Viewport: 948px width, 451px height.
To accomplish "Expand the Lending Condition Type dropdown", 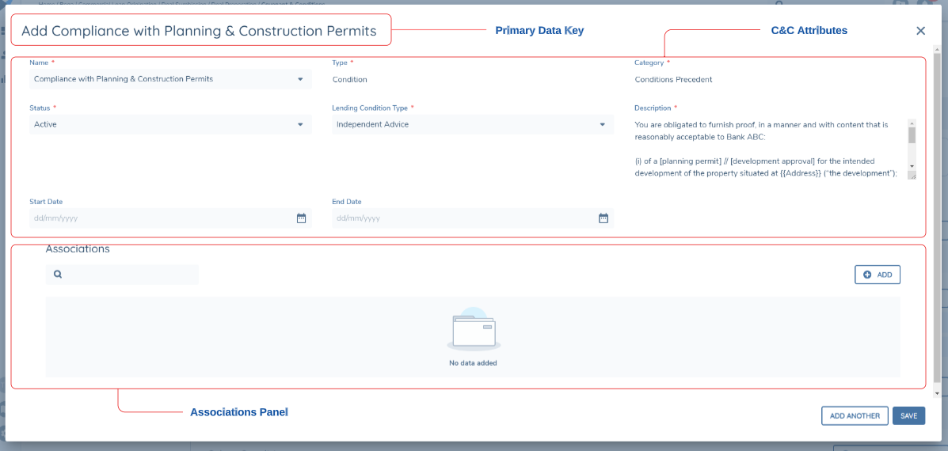I will click(x=602, y=124).
